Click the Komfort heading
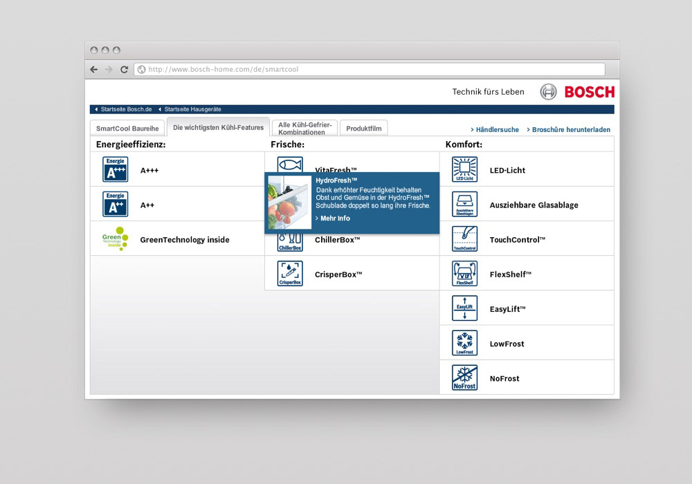The height and width of the screenshot is (484, 692). pyautogui.click(x=464, y=145)
